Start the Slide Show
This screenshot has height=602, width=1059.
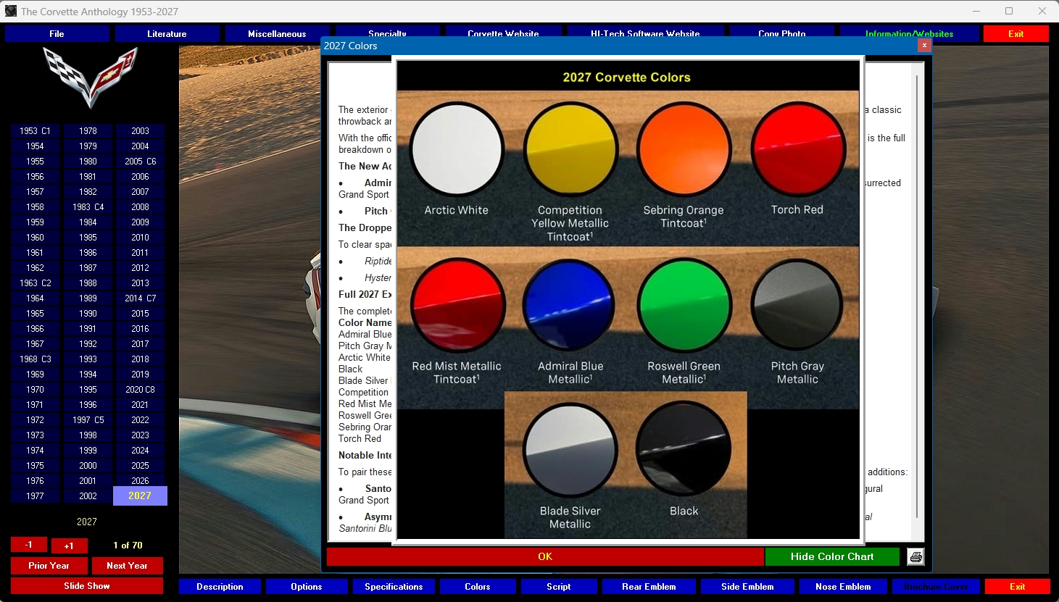coord(87,586)
